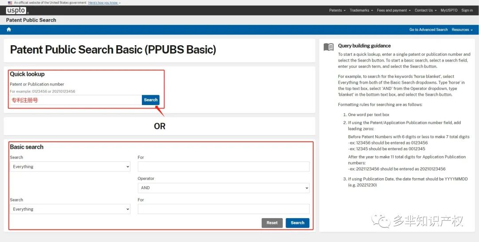
Task: Click the Patent or Publication number input
Action: (76, 100)
